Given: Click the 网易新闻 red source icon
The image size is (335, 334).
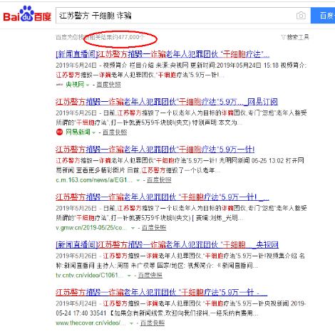Looking at the screenshot, I should [59, 132].
